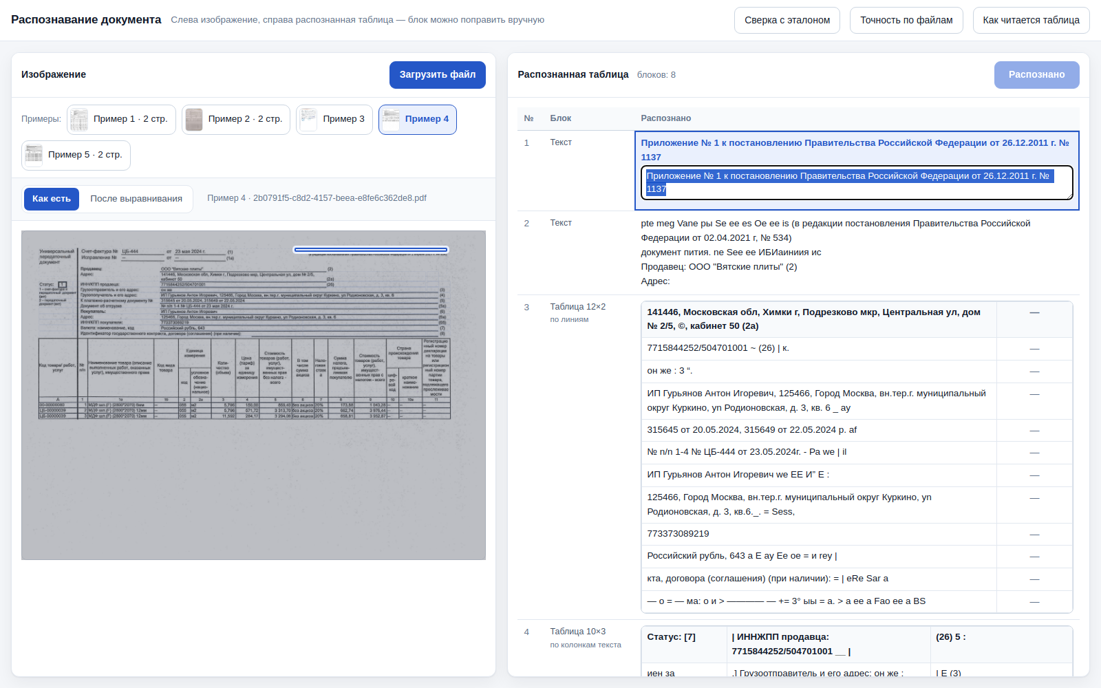
Task: Click the Распознано button
Action: [x=1036, y=74]
